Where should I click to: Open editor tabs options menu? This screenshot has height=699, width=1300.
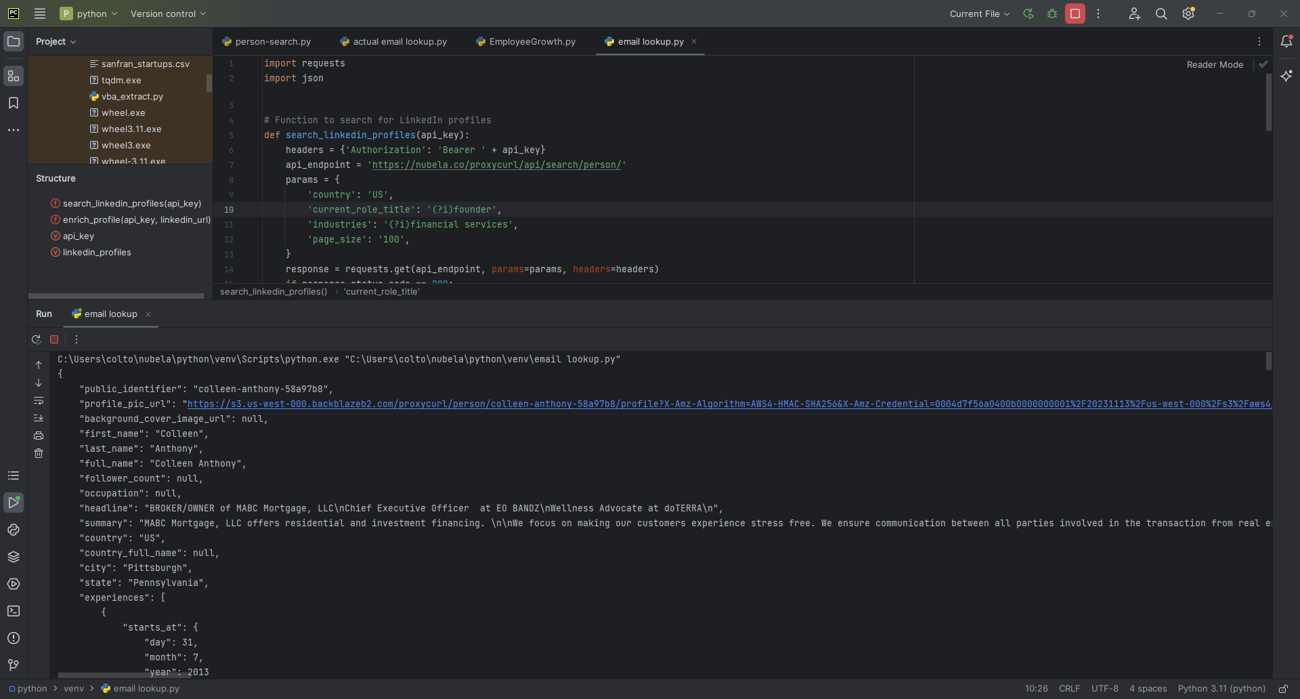pos(1259,41)
